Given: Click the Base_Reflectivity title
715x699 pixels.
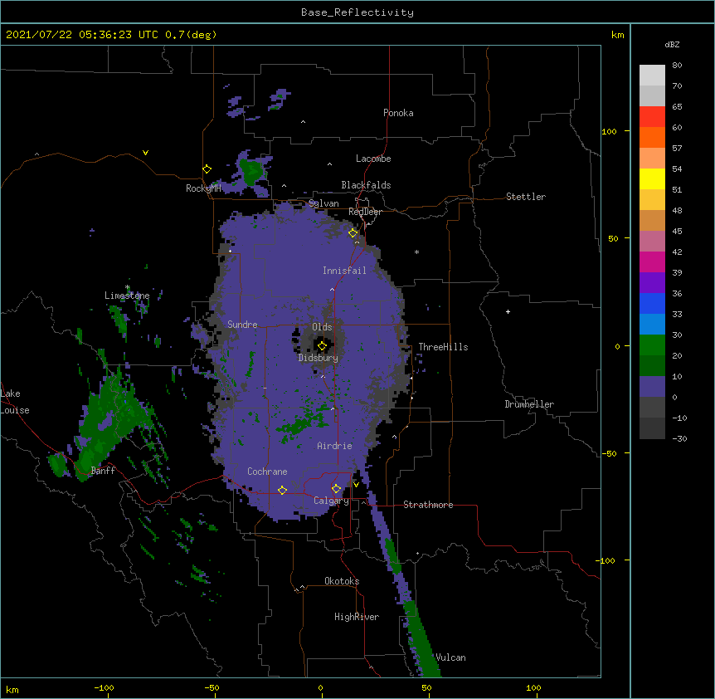Looking at the screenshot, I should point(357,12).
